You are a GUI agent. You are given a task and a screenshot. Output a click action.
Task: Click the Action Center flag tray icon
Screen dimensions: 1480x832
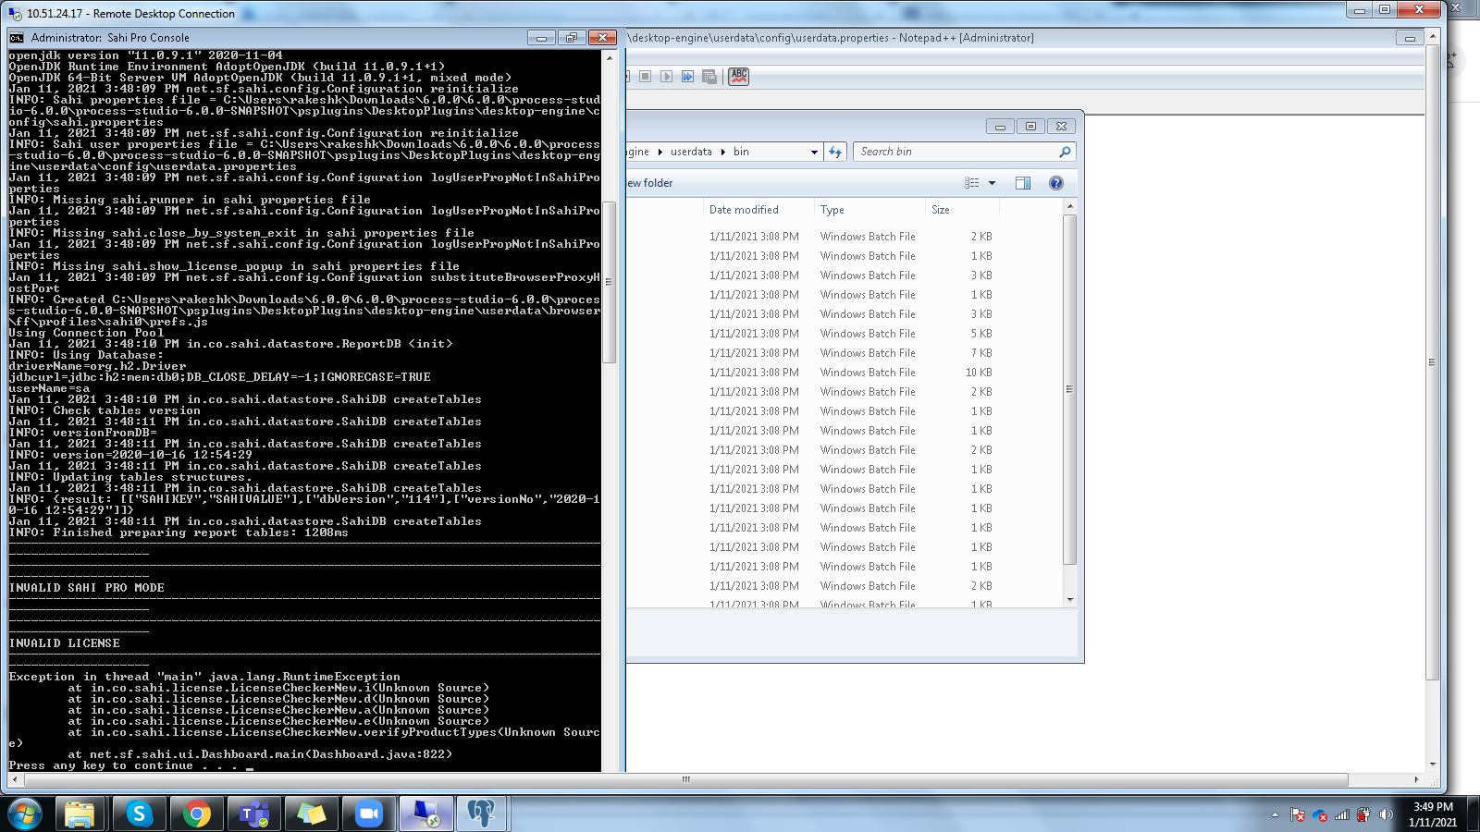pos(1298,814)
